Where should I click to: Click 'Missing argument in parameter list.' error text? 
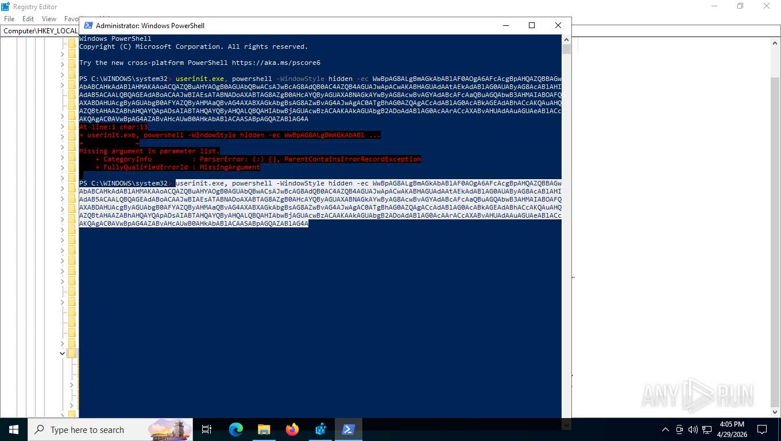[x=149, y=151]
